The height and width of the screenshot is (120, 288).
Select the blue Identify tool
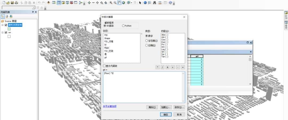pyautogui.click(x=145, y=3)
